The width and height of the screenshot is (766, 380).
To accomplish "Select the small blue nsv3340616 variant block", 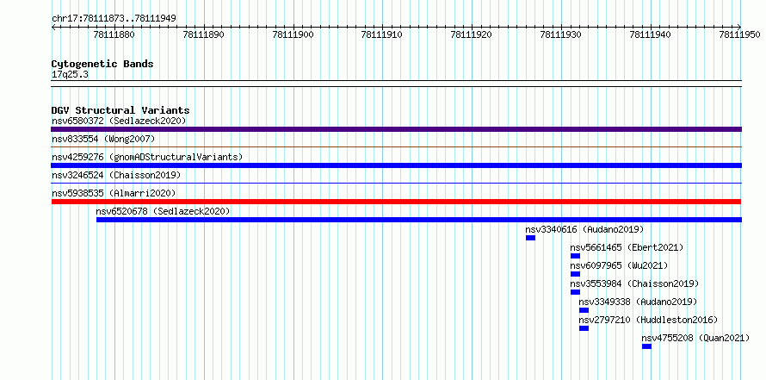I will (x=530, y=238).
